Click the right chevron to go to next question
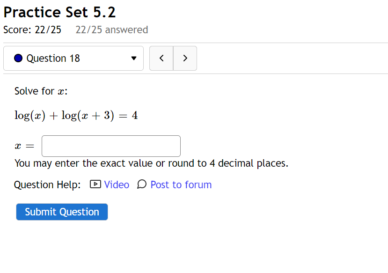 tap(185, 58)
